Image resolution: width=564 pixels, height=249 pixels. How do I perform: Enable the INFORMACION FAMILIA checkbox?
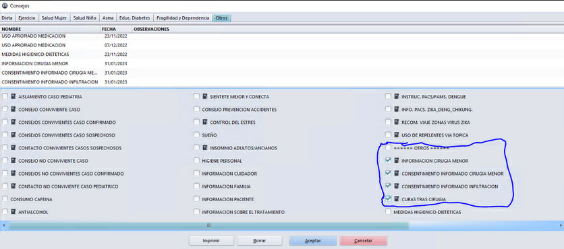[196, 186]
